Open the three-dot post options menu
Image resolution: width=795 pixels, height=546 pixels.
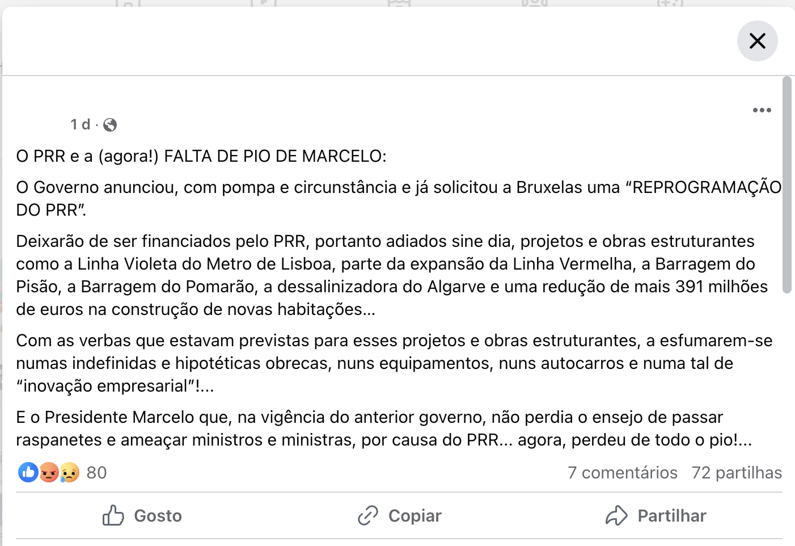click(762, 110)
